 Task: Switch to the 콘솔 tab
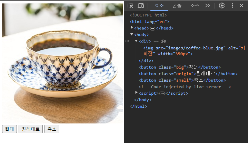(177, 6)
